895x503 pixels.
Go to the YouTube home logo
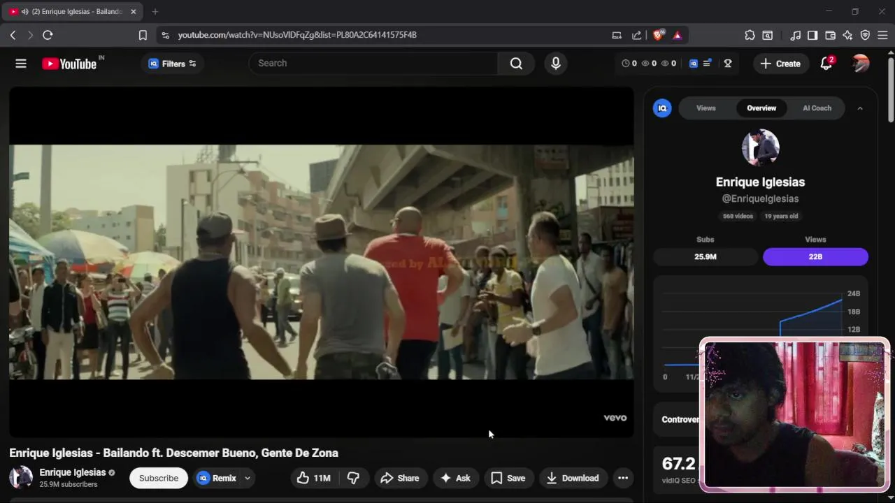pos(69,64)
